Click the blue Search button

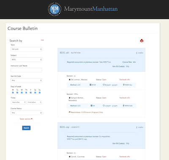pos(26,128)
